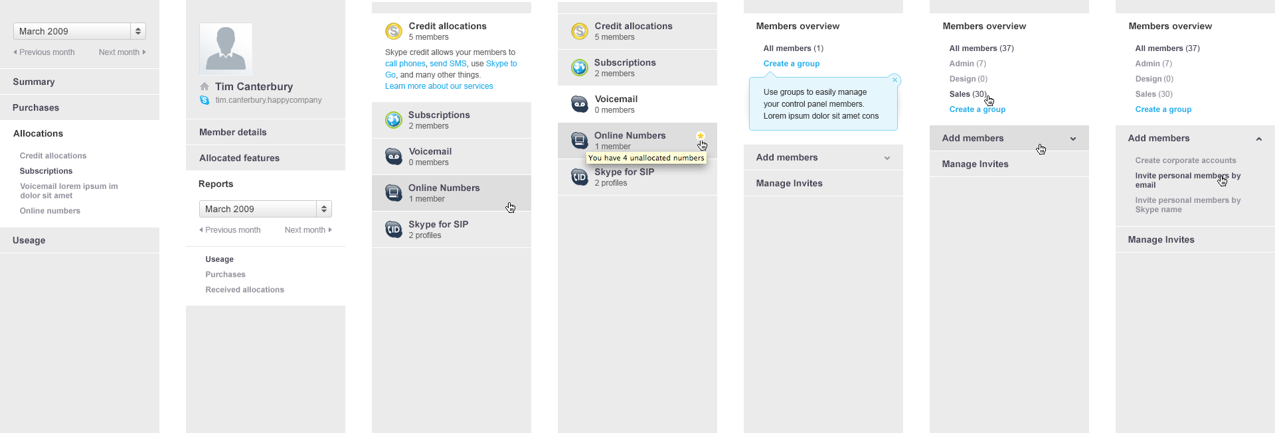
Task: Collapse the expanded Add members section
Action: [x=1258, y=139]
